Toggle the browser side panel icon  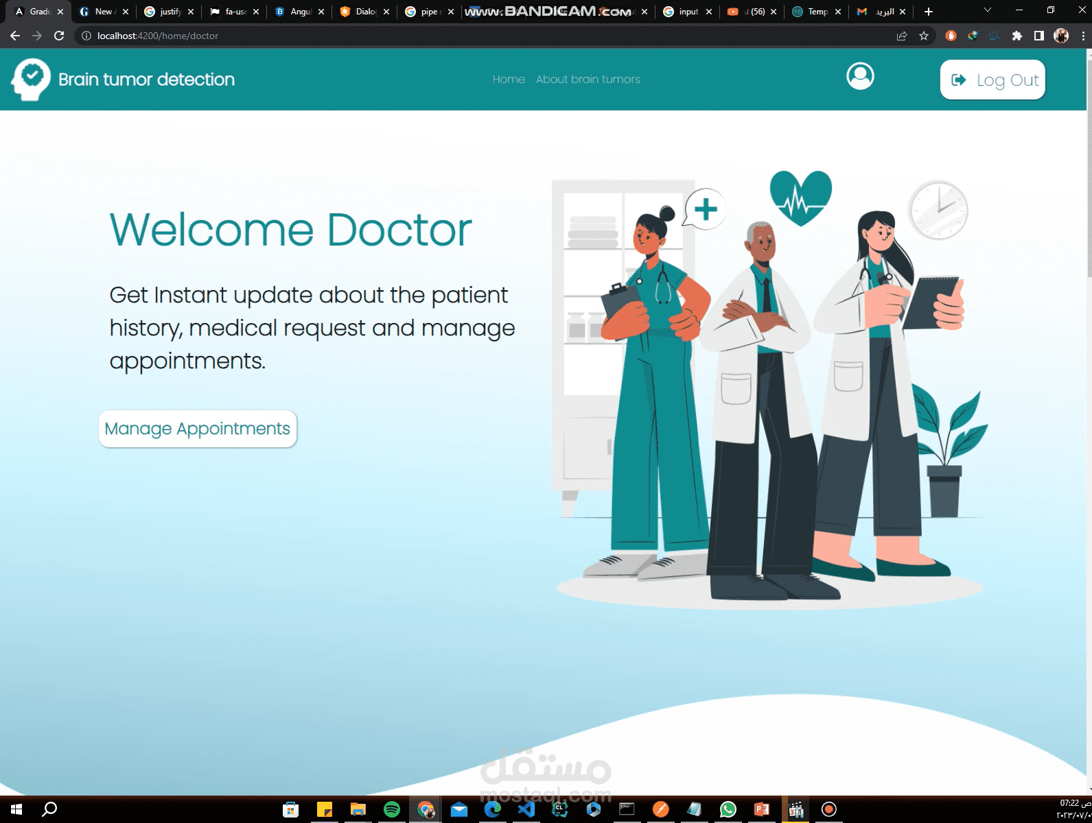[x=1039, y=36]
